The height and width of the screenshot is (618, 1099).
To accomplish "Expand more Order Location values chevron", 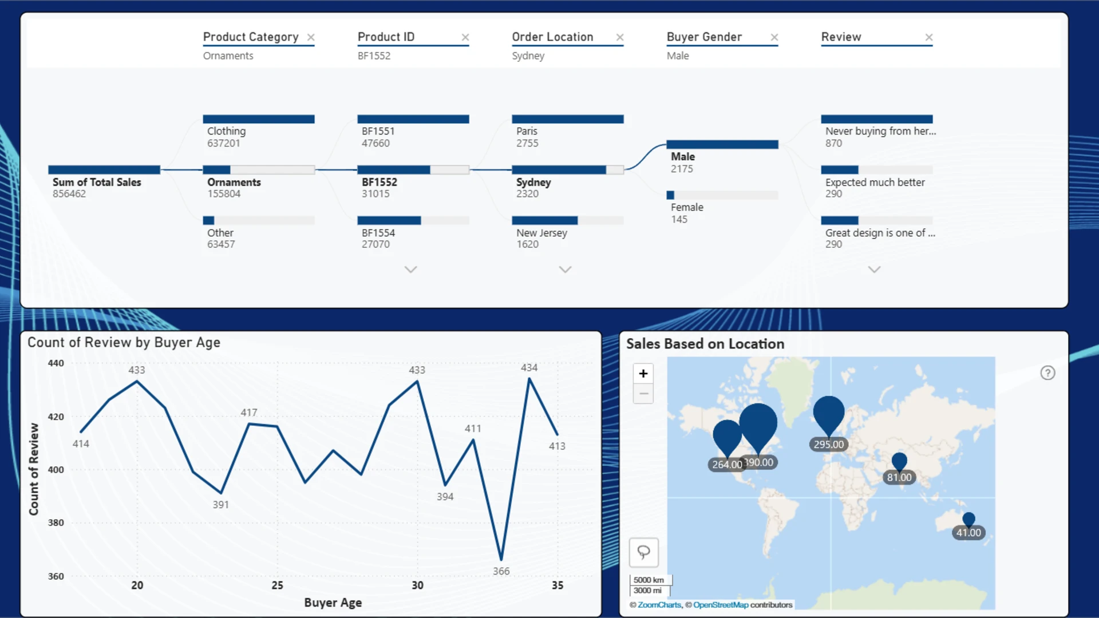I will point(565,269).
